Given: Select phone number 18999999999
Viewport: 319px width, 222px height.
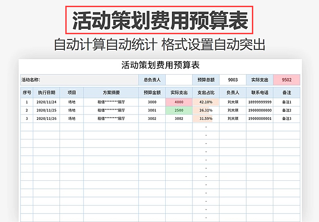Looking at the screenshot, I should coord(260,102).
